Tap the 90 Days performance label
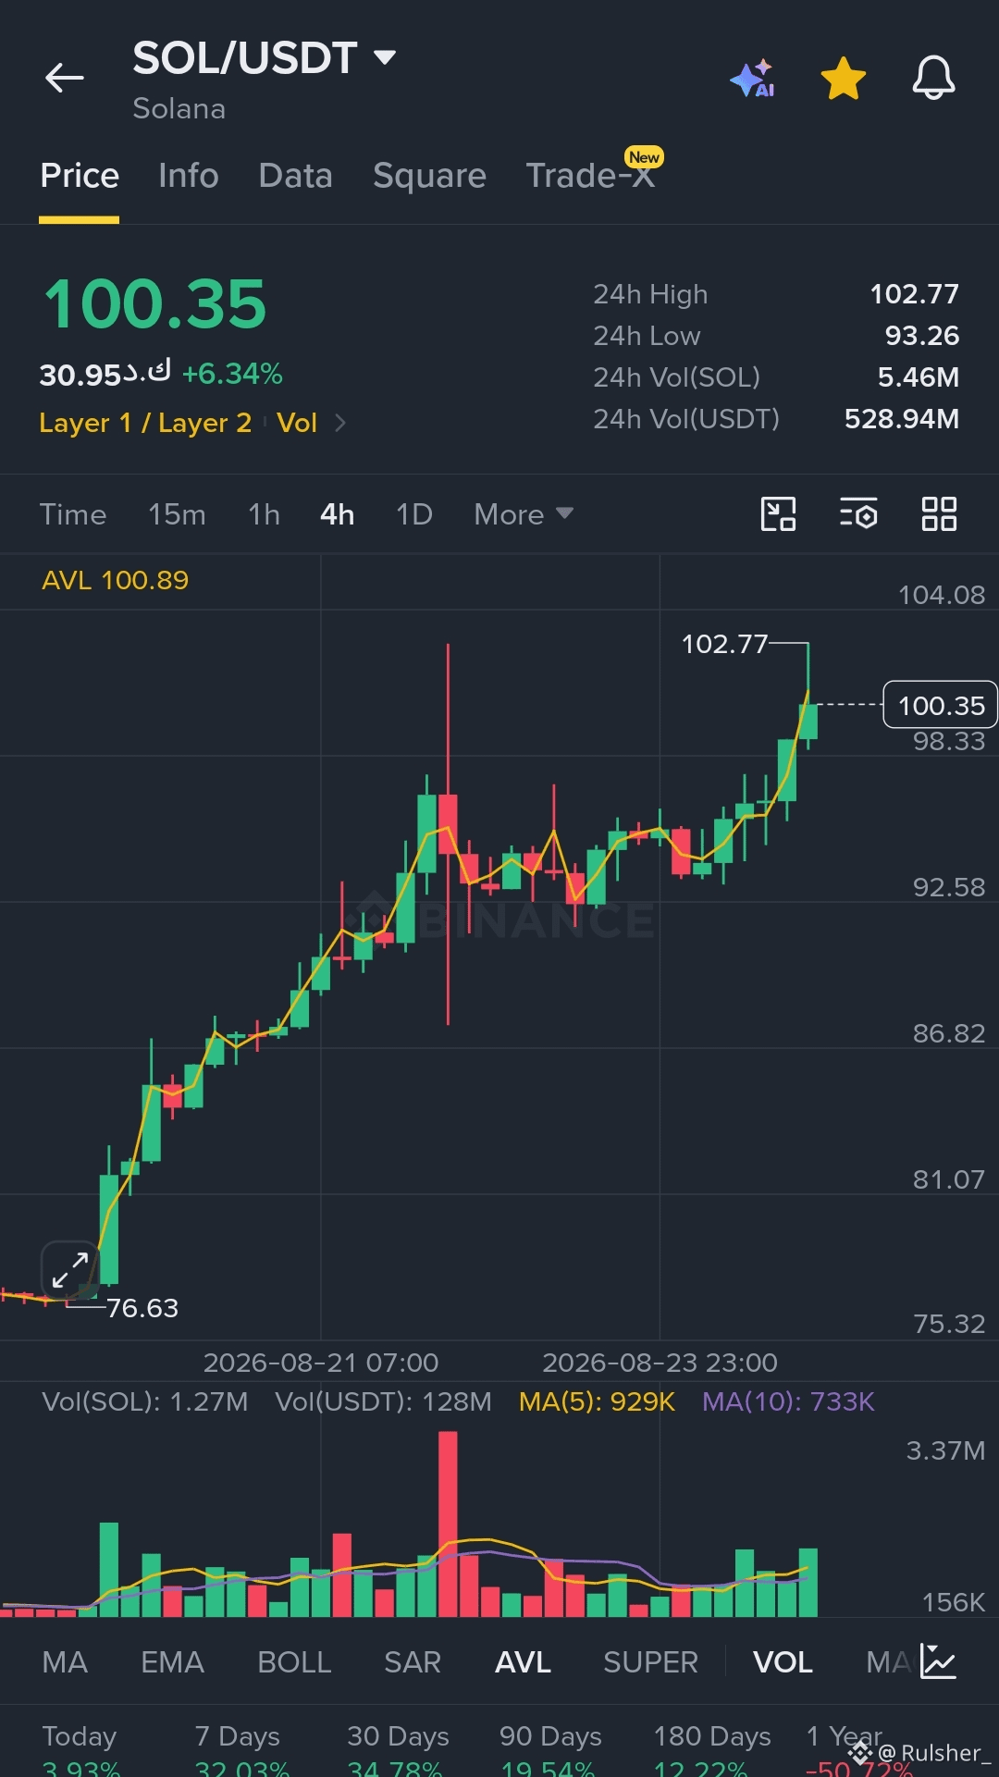This screenshot has width=999, height=1777. click(550, 1736)
